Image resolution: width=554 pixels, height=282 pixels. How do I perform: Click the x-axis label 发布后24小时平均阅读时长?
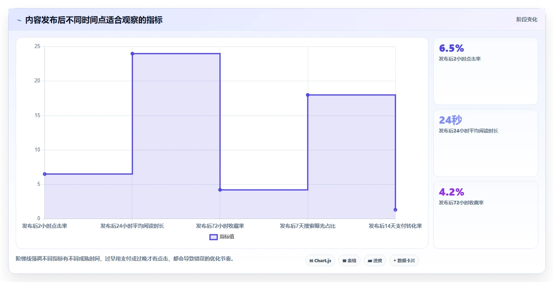pyautogui.click(x=132, y=226)
